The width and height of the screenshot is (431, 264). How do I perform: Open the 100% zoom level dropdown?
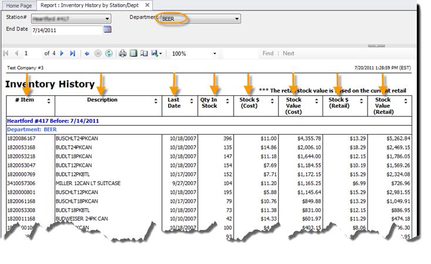[x=214, y=54]
